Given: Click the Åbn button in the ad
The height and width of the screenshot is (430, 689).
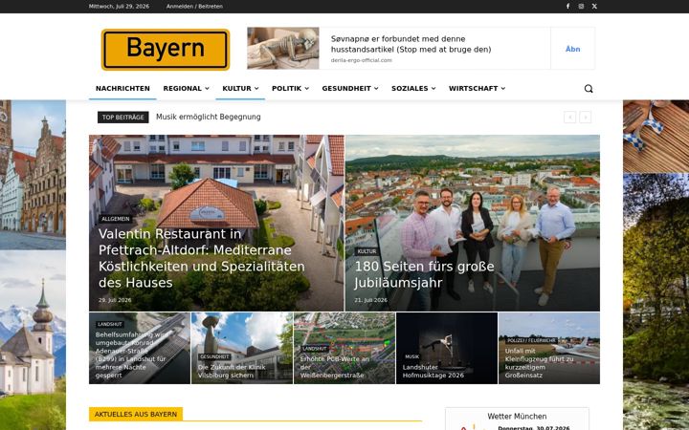Looking at the screenshot, I should 572,49.
